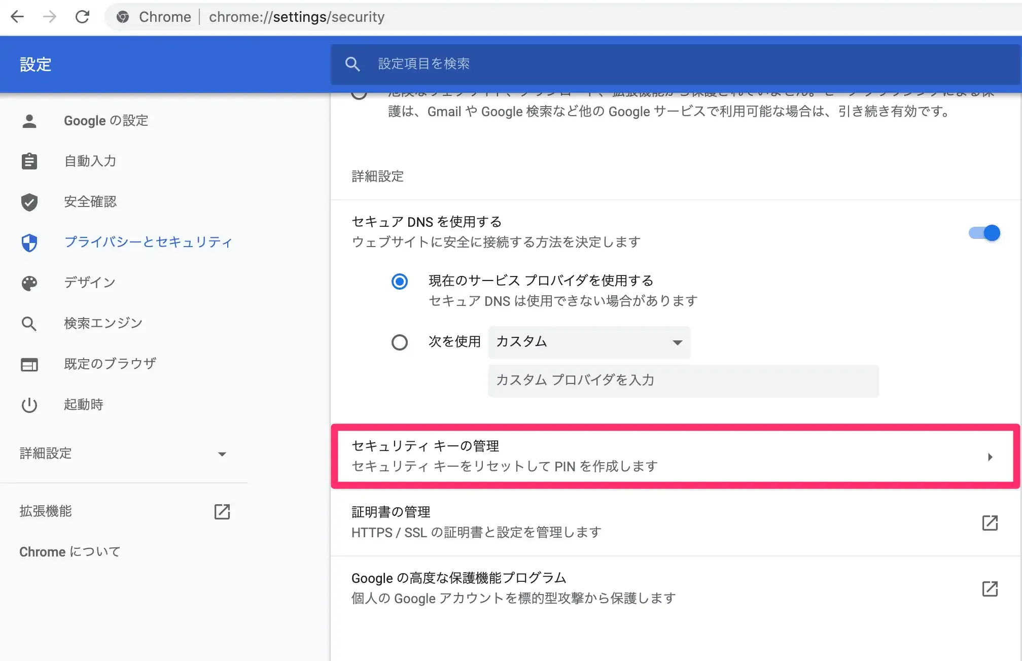Viewport: 1022px width, 661px height.
Task: Select the 次を使用 radio button
Action: pyautogui.click(x=400, y=342)
